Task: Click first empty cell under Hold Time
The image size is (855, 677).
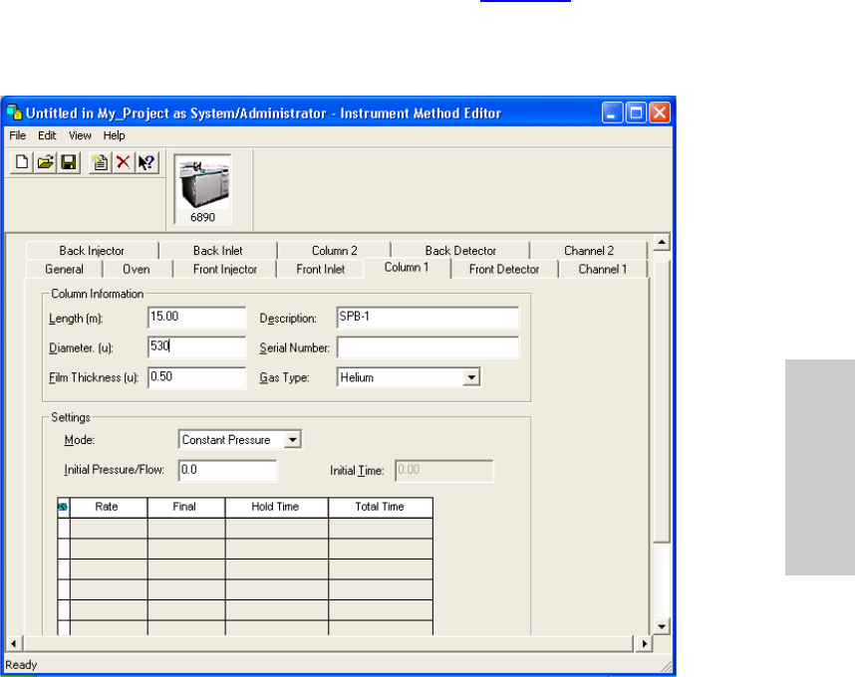Action: click(x=276, y=529)
